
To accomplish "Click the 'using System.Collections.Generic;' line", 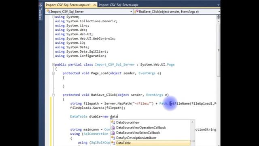I will point(86,21).
